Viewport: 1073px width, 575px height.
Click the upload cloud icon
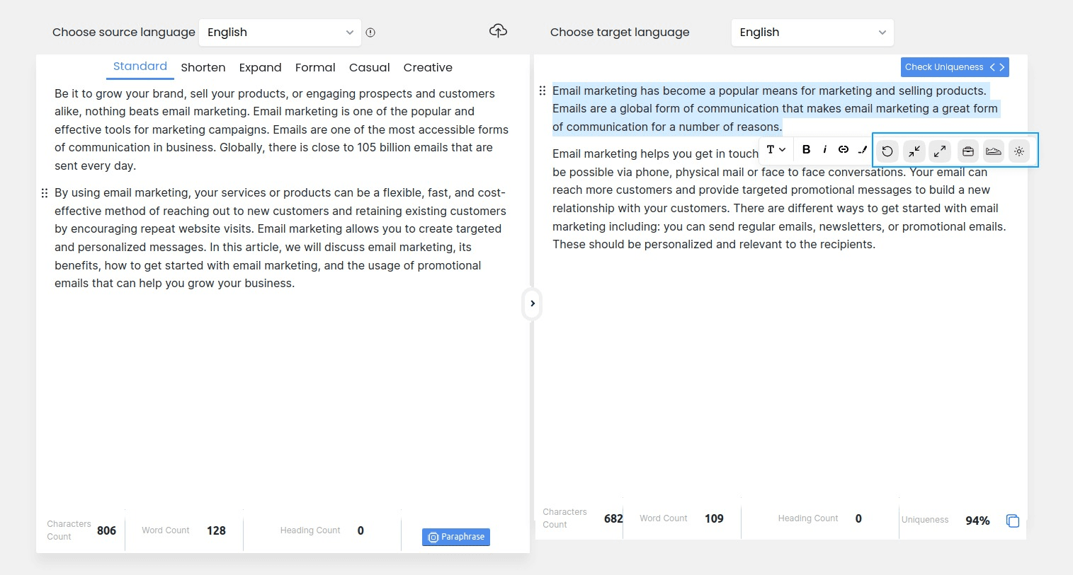coord(498,31)
